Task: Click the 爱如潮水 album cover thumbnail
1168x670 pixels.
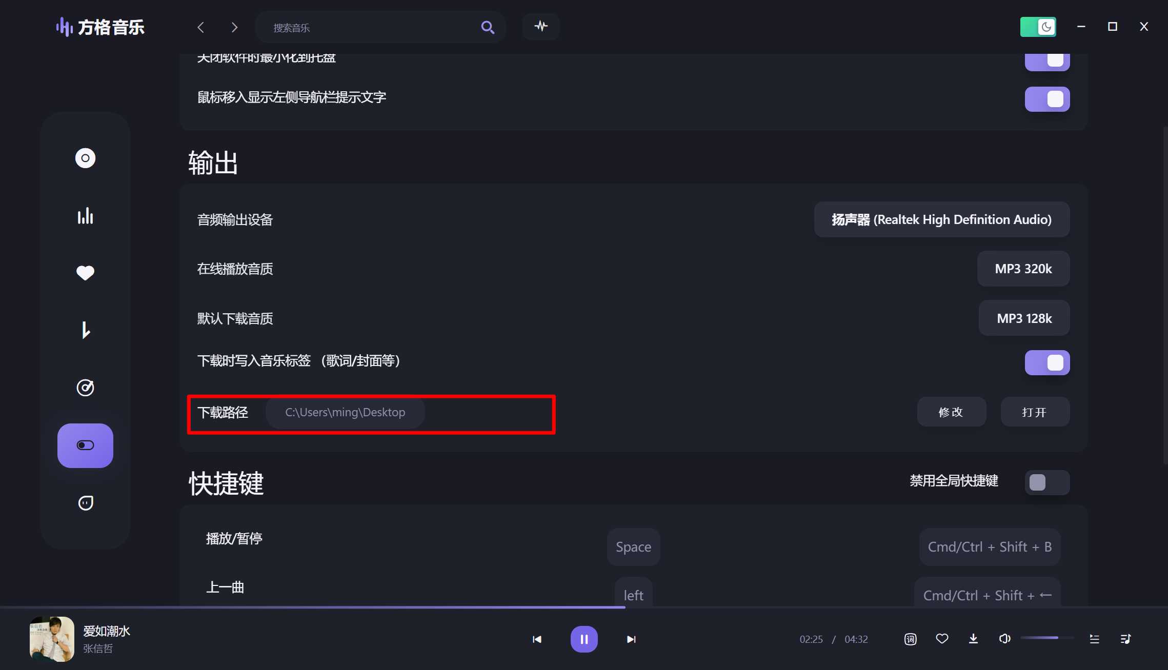Action: [x=52, y=639]
